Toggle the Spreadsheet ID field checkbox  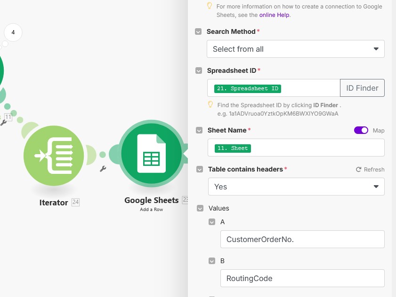(x=199, y=70)
